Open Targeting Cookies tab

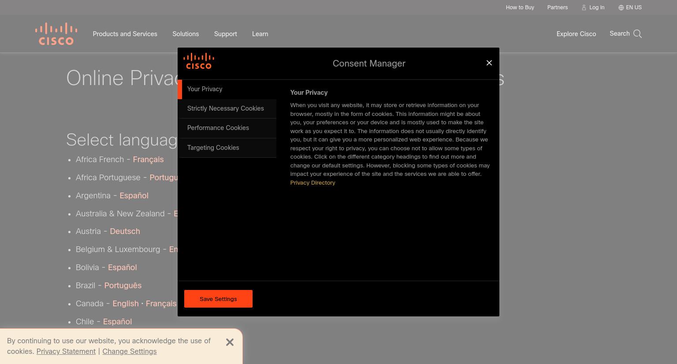tap(227, 148)
